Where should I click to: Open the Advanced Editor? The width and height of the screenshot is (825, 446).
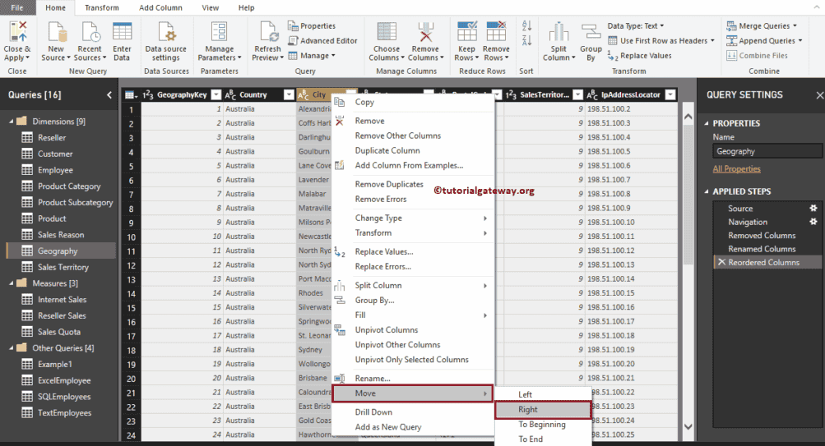coord(322,40)
